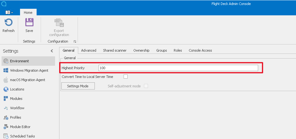The height and width of the screenshot is (139, 296).
Task: Collapse the Settings side panel
Action: [x=52, y=51]
